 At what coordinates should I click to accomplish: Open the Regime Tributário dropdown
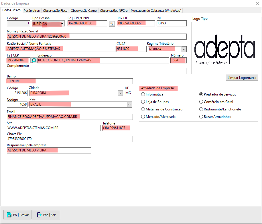[184, 49]
